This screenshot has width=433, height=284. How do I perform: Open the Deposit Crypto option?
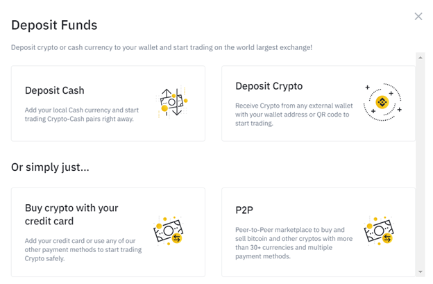pyautogui.click(x=319, y=103)
